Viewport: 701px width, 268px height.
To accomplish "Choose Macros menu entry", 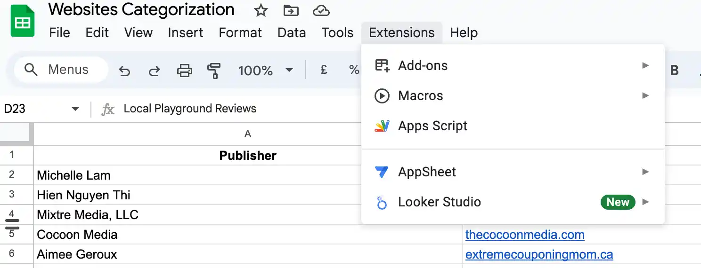I will click(513, 95).
